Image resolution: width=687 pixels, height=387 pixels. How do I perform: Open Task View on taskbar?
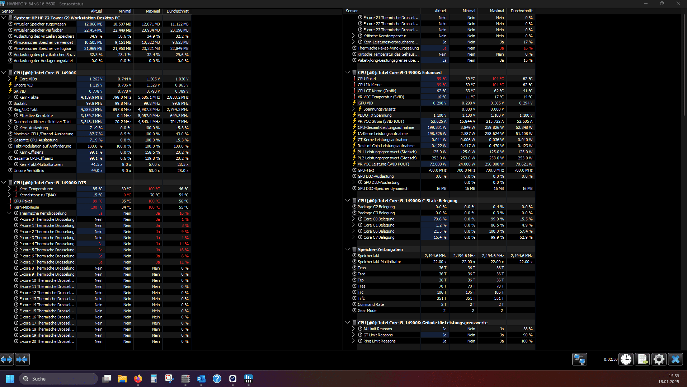pos(107,379)
